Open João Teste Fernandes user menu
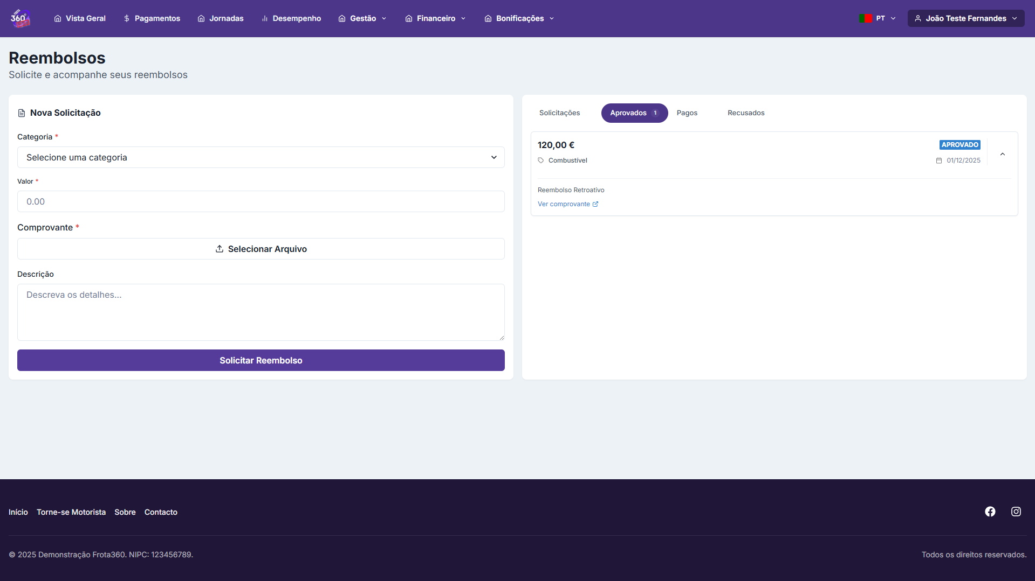1035x581 pixels. coord(965,18)
